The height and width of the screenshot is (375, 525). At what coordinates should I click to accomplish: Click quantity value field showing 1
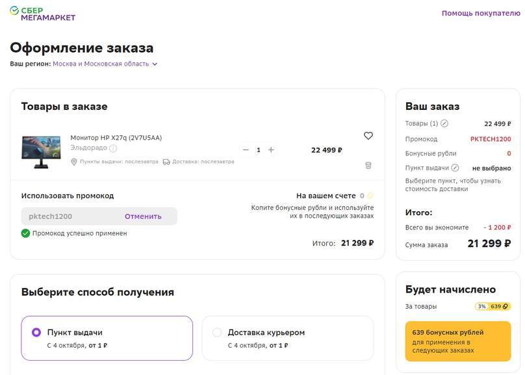pos(259,150)
